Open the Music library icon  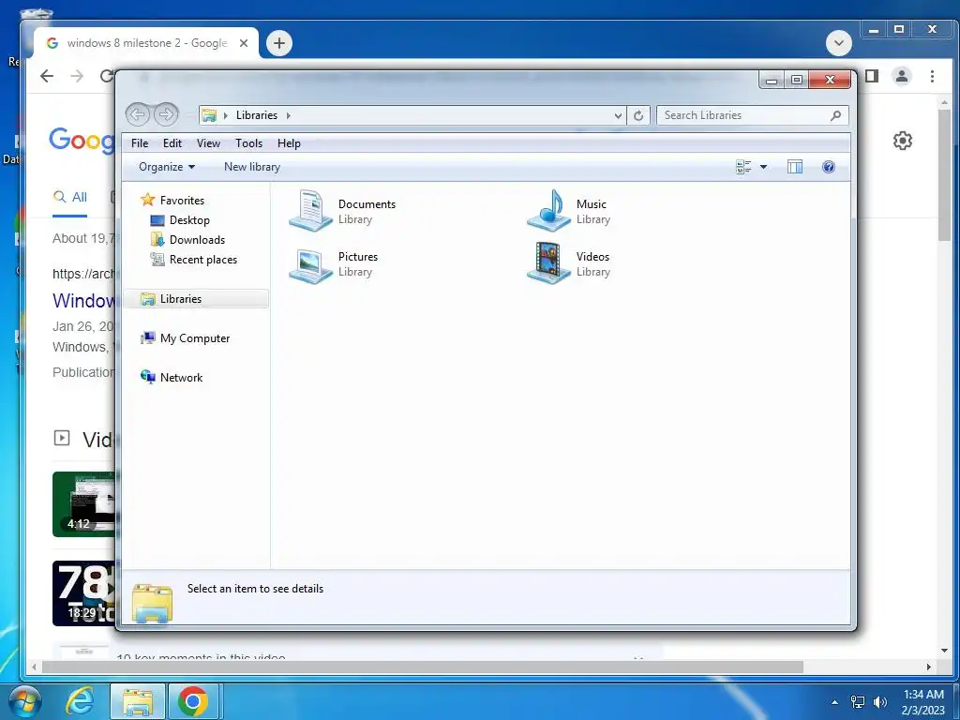point(548,210)
